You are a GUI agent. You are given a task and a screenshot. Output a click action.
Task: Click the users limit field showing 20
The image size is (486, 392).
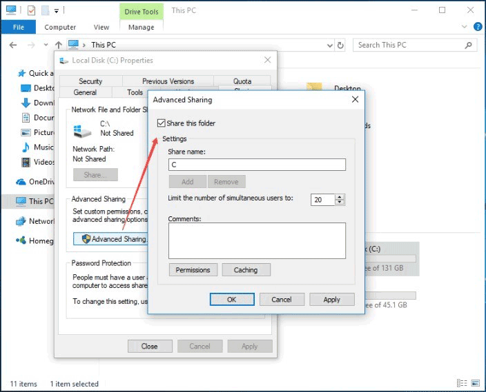tap(322, 200)
